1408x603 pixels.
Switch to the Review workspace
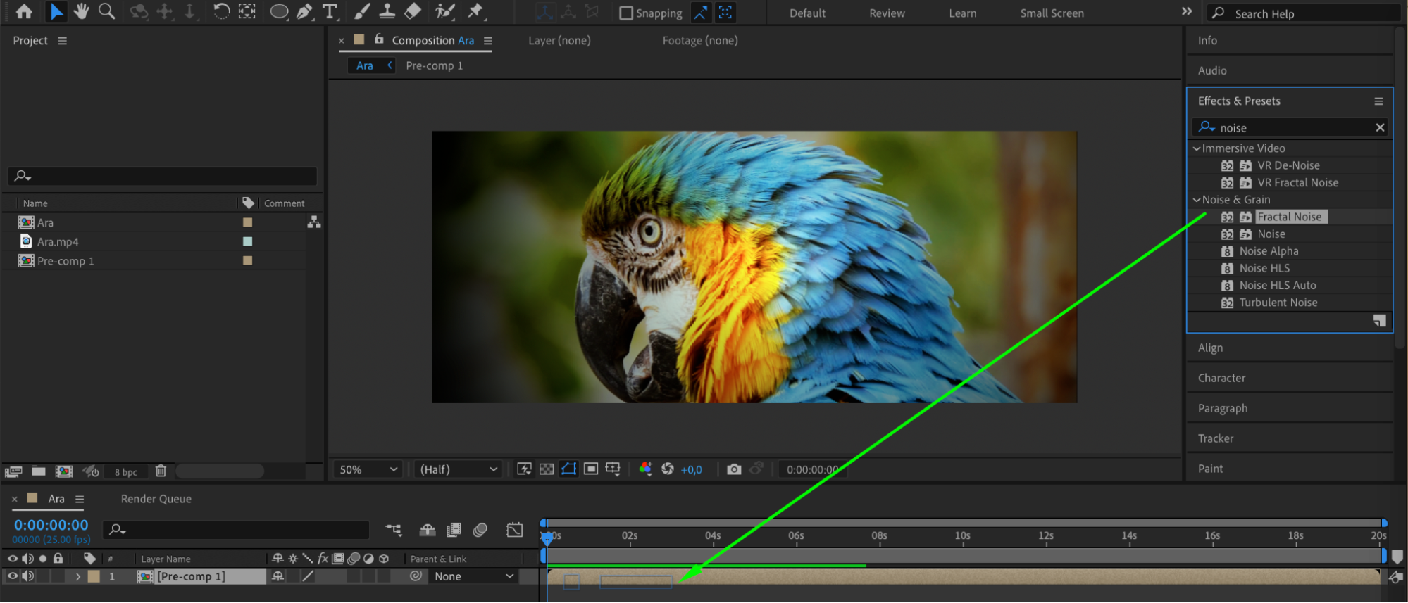click(887, 13)
